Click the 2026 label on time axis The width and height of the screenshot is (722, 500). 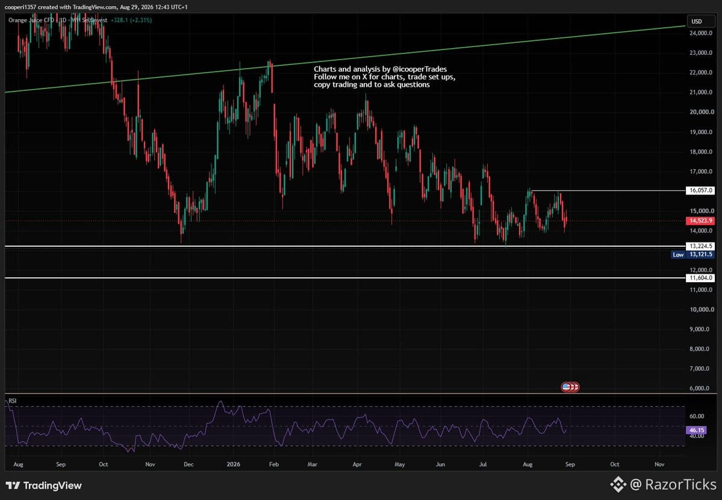pyautogui.click(x=234, y=464)
